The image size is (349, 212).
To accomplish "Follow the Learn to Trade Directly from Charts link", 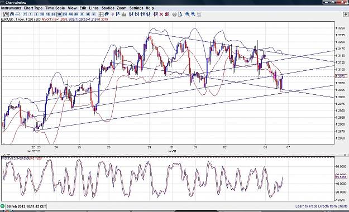I will (321, 206).
